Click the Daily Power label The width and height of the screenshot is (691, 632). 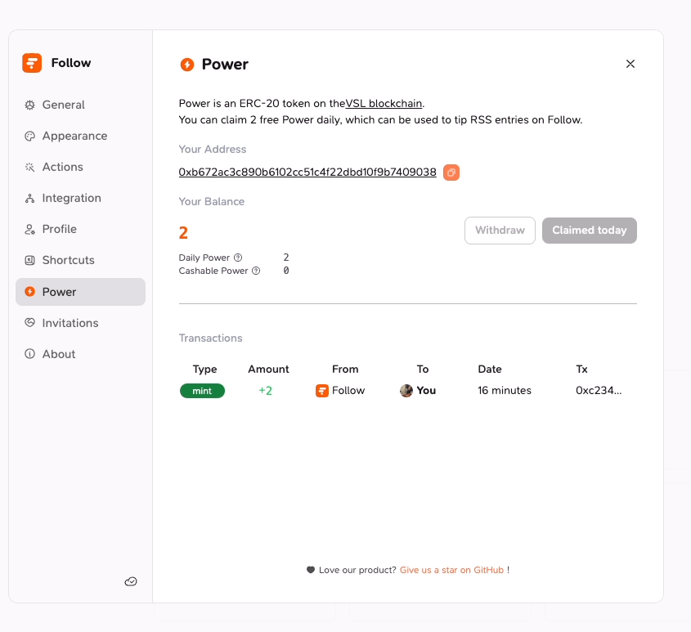[204, 258]
